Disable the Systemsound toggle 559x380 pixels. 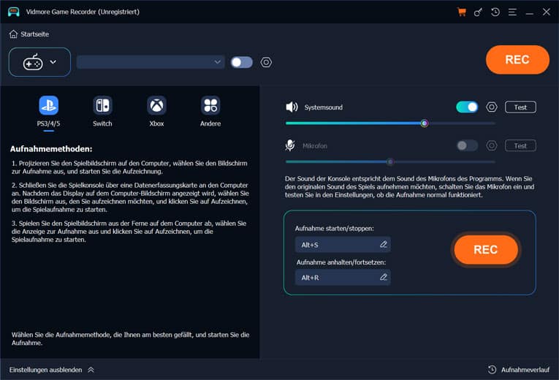(x=467, y=107)
